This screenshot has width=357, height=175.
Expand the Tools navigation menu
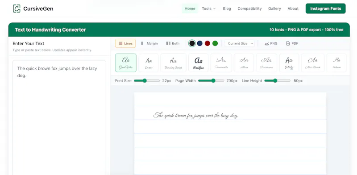pos(208,8)
